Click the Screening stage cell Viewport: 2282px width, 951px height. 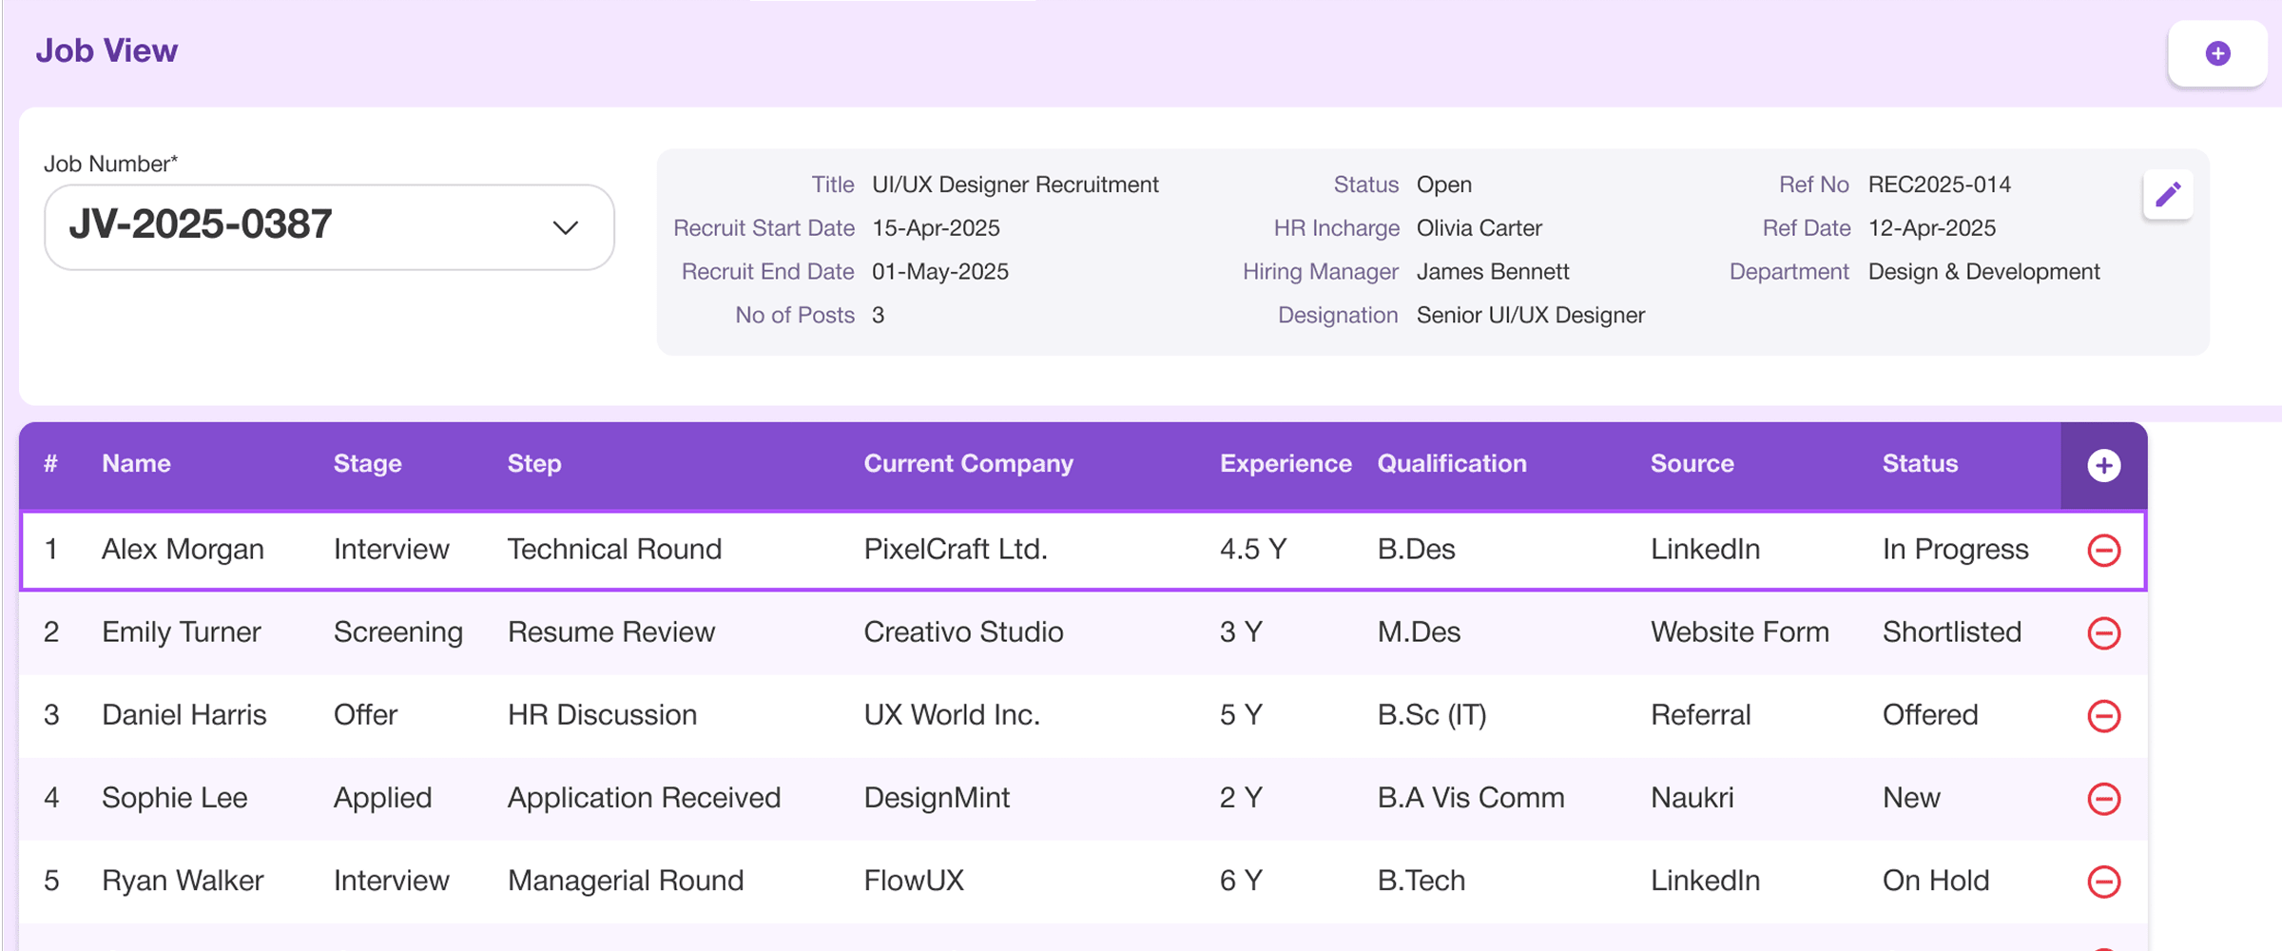(397, 631)
